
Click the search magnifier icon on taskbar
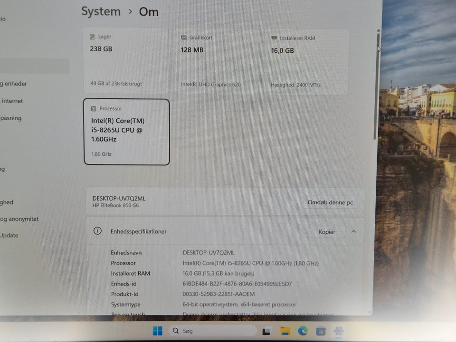[x=176, y=331]
